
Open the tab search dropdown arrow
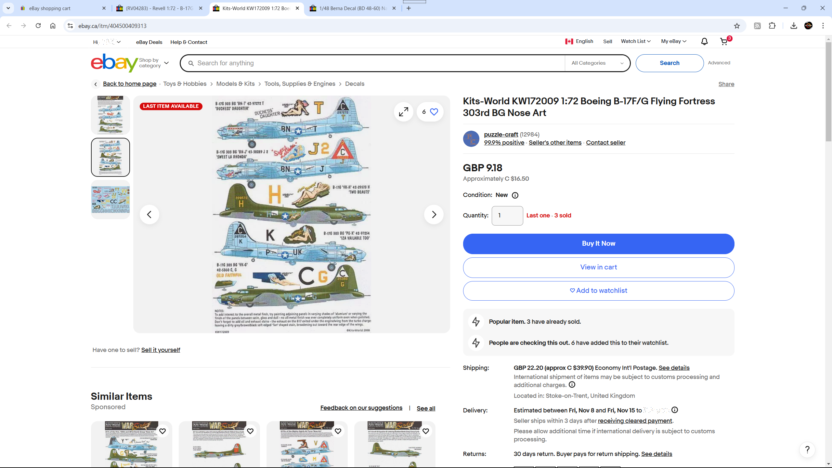coord(8,8)
